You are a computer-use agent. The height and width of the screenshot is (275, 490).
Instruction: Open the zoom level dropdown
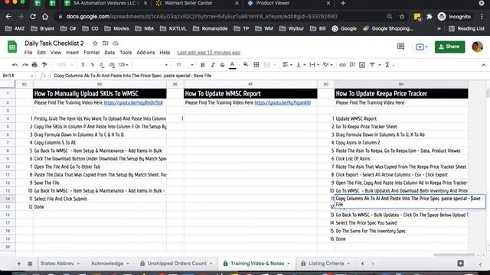pos(64,65)
